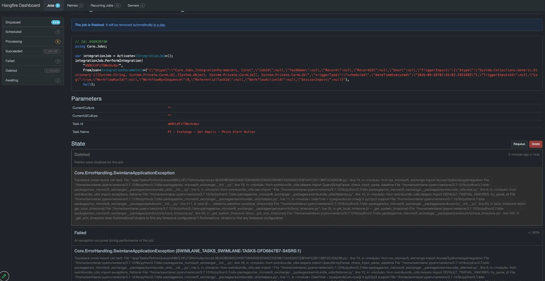
Task: Select Enqueued in the sidebar
Action: click(33, 22)
